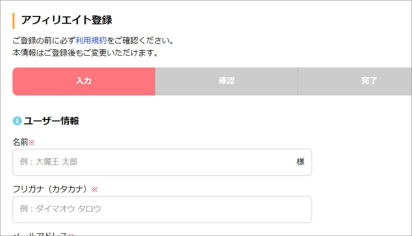This screenshot has height=236, width=412.
Task: Click the をご確認ください text after link
Action: pos(141,41)
